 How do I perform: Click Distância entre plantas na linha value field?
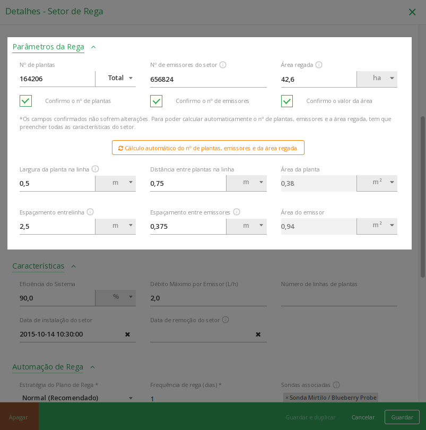(188, 184)
